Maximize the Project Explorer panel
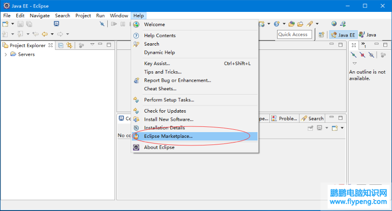The image size is (392, 211). coord(109,45)
